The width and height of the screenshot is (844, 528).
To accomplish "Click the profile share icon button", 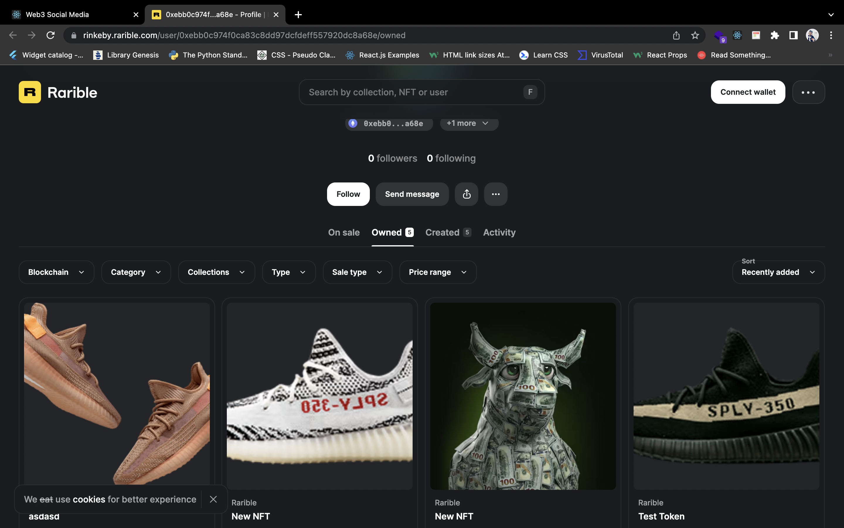I will coord(466,194).
